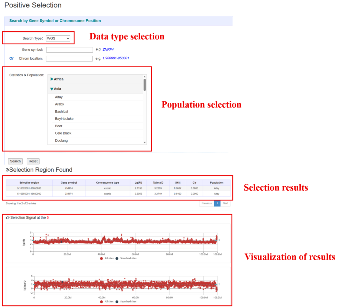Click the Gene symbol input field

(69, 50)
